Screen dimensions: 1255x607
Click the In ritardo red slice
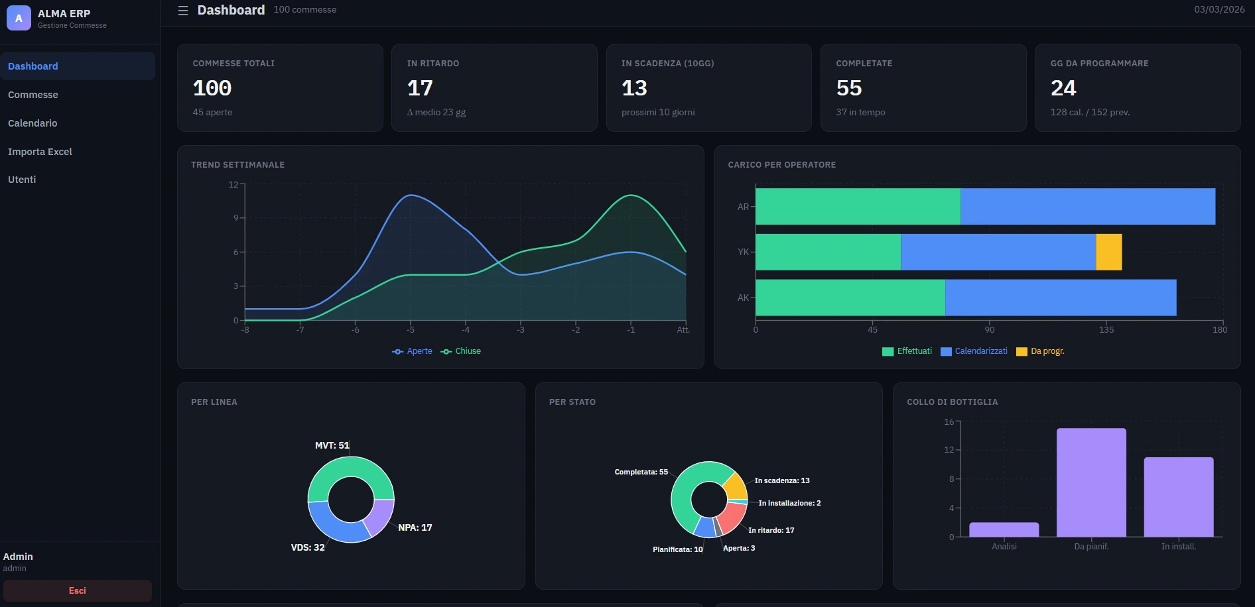pyautogui.click(x=732, y=517)
